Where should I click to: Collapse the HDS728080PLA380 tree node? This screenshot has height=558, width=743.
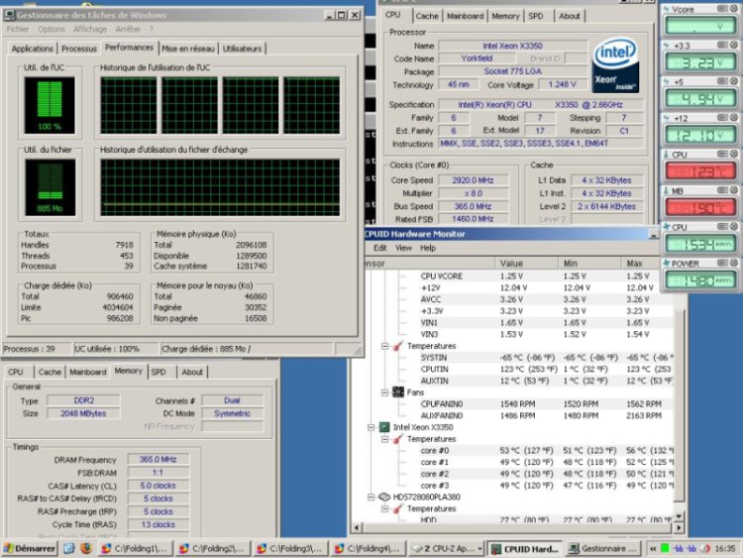click(x=371, y=498)
